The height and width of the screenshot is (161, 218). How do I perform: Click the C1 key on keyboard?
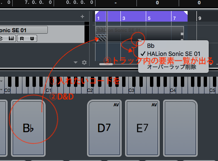point(49,90)
